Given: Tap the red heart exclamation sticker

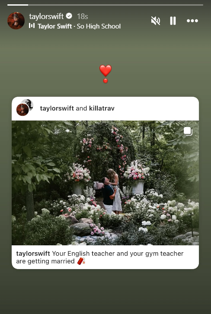Looking at the screenshot, I should (x=105, y=74).
